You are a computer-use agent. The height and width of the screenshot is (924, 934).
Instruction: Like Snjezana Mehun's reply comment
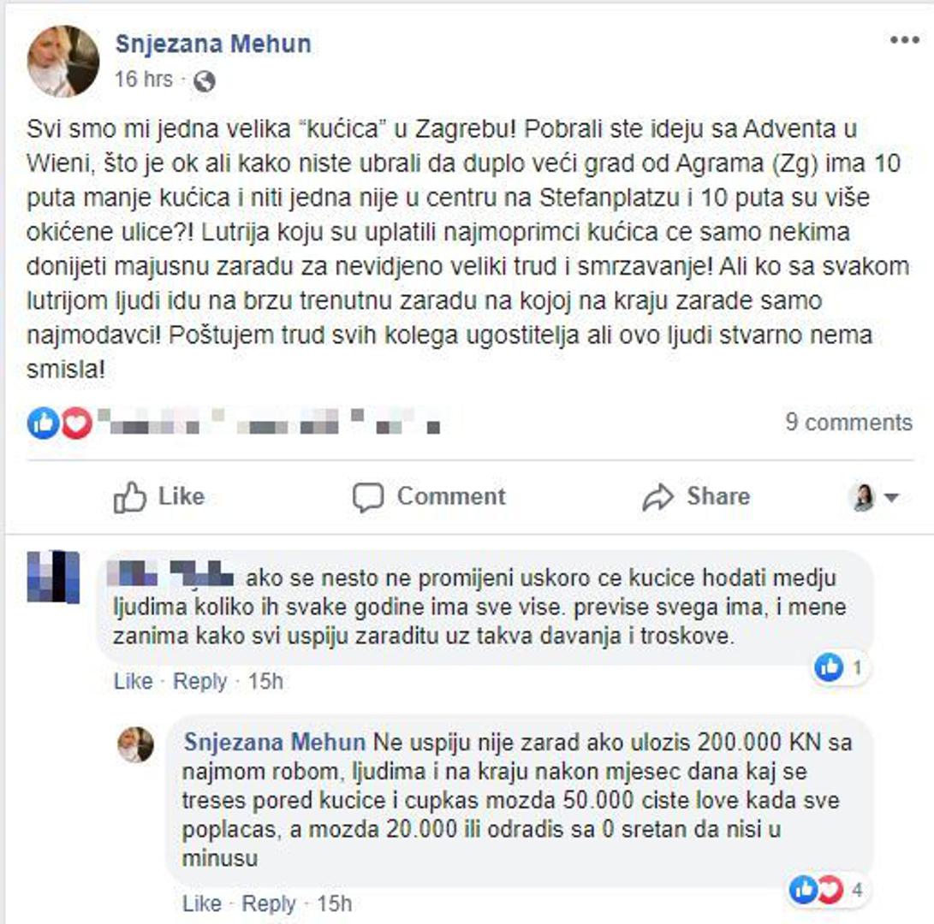pos(201,903)
